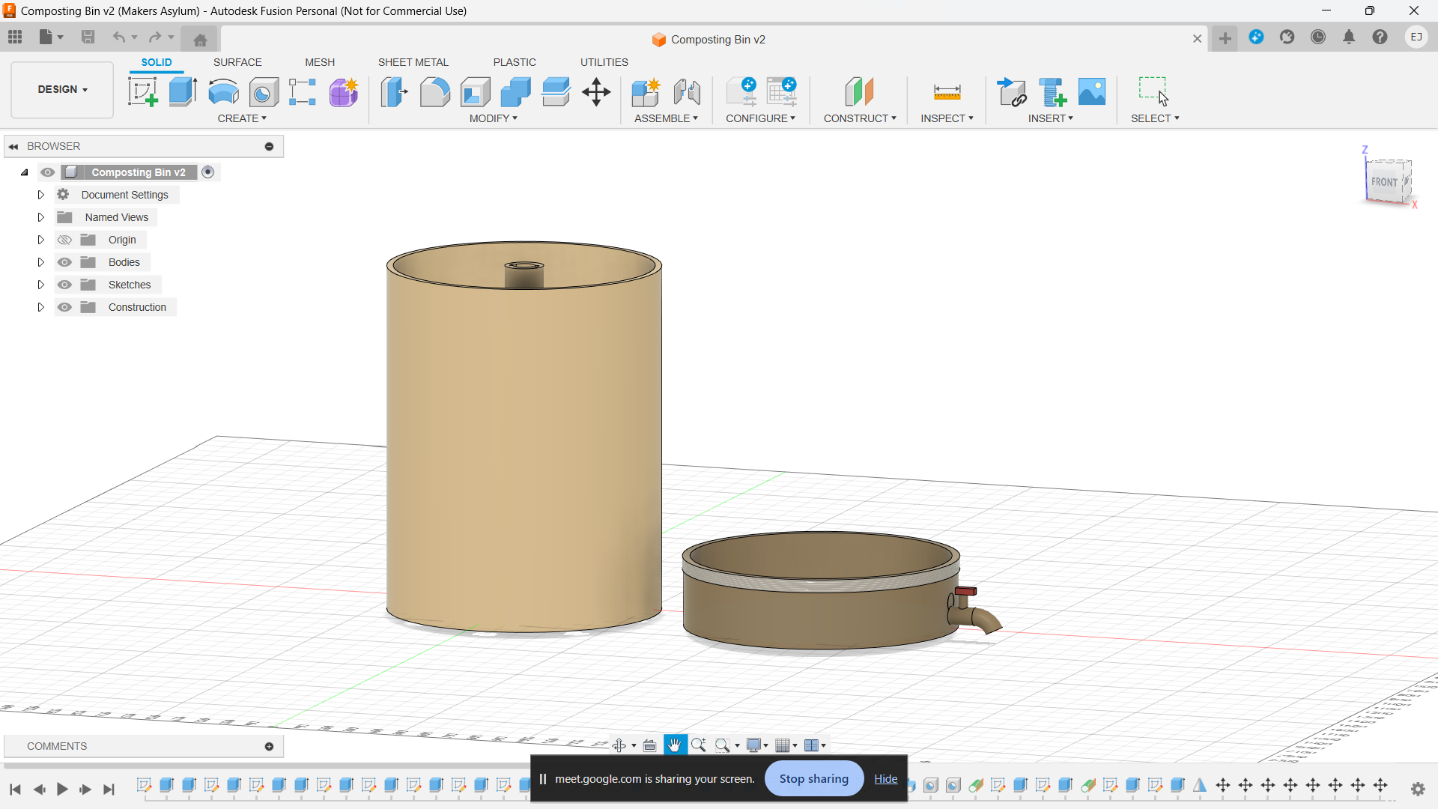Image resolution: width=1438 pixels, height=809 pixels.
Task: Toggle visibility of Sketches folder
Action: point(65,285)
